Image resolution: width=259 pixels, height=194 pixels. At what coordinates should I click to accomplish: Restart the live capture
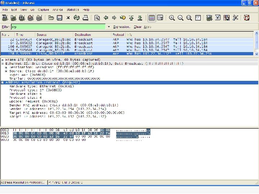pos(39,18)
